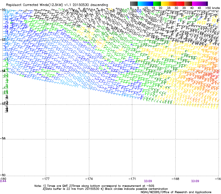Image resolution: width=221 pixels, height=194 pixels.
Task: Click the legend value '40'
Action: click(192, 8)
